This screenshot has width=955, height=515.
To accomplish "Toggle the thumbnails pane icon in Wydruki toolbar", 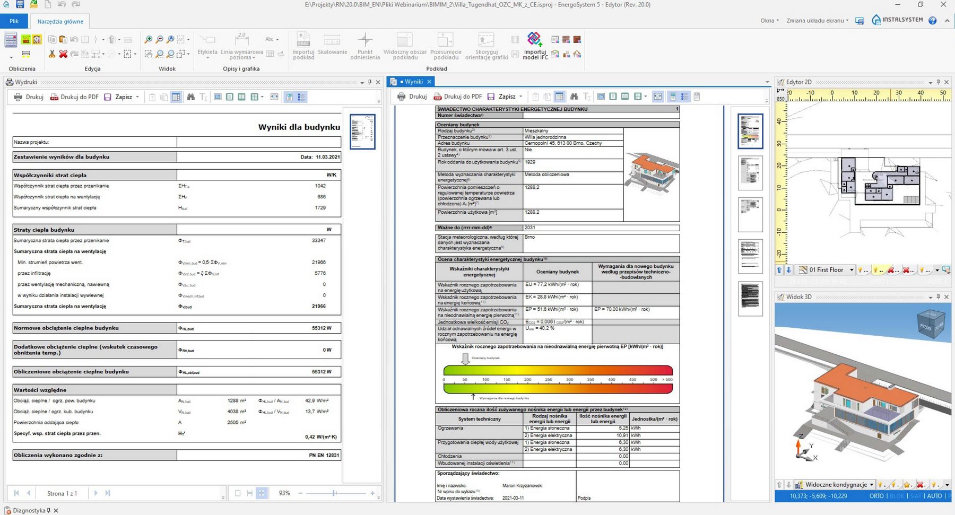I will click(289, 97).
